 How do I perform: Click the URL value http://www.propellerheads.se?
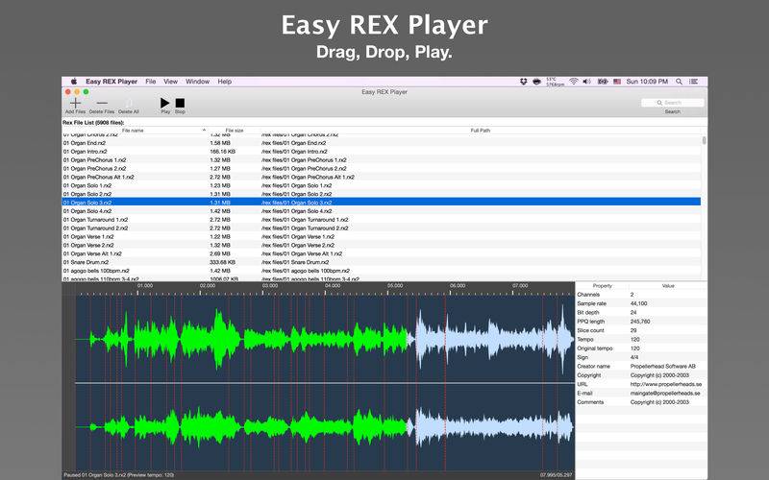click(x=665, y=385)
